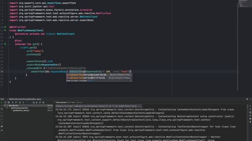Open the completion popup more-options dots

(x=131, y=81)
